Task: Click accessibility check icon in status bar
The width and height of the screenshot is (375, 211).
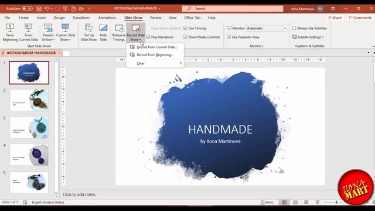Action: click(25, 202)
